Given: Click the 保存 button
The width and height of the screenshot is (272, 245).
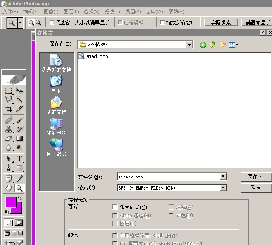Looking at the screenshot, I should click(x=256, y=177).
